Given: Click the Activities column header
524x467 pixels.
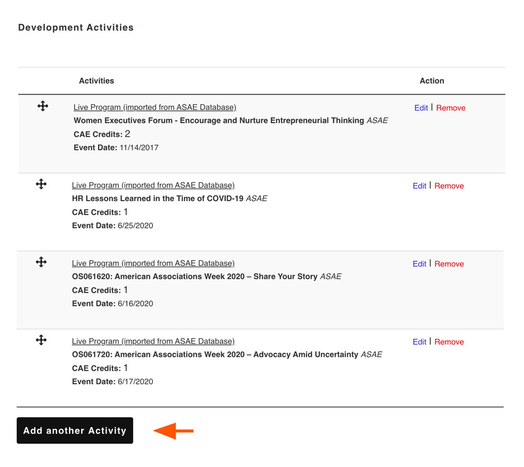Looking at the screenshot, I should click(x=96, y=81).
